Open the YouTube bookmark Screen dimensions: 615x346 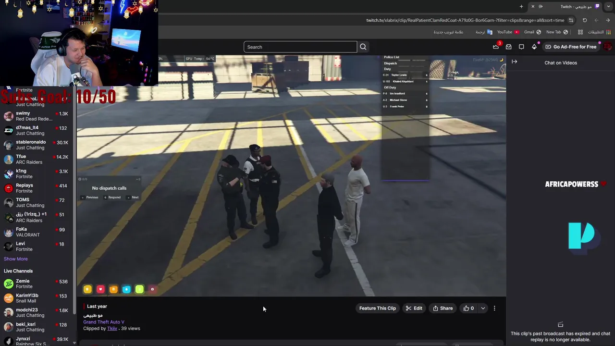[x=507, y=32]
